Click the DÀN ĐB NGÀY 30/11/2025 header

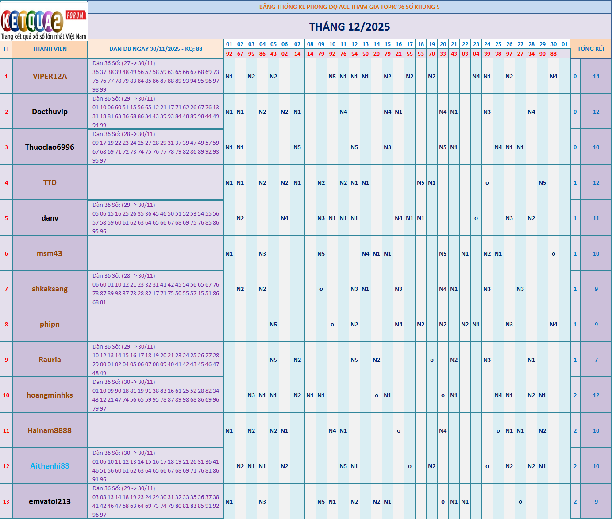pyautogui.click(x=155, y=49)
